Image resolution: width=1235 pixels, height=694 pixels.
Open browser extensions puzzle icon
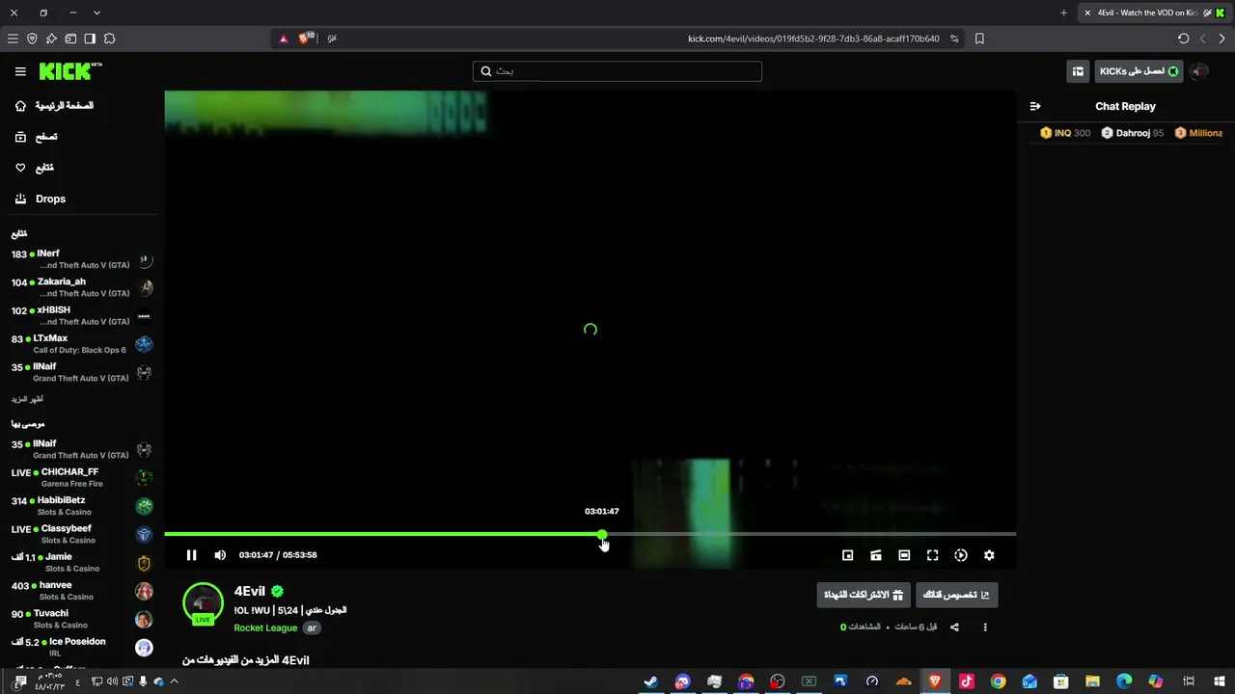(x=109, y=39)
